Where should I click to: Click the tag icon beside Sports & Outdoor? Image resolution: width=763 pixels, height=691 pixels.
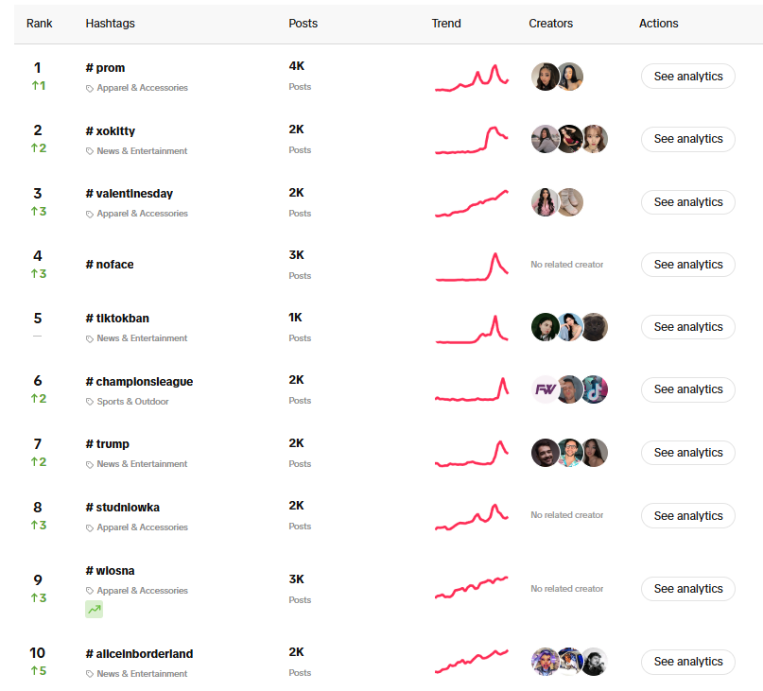[x=90, y=402]
